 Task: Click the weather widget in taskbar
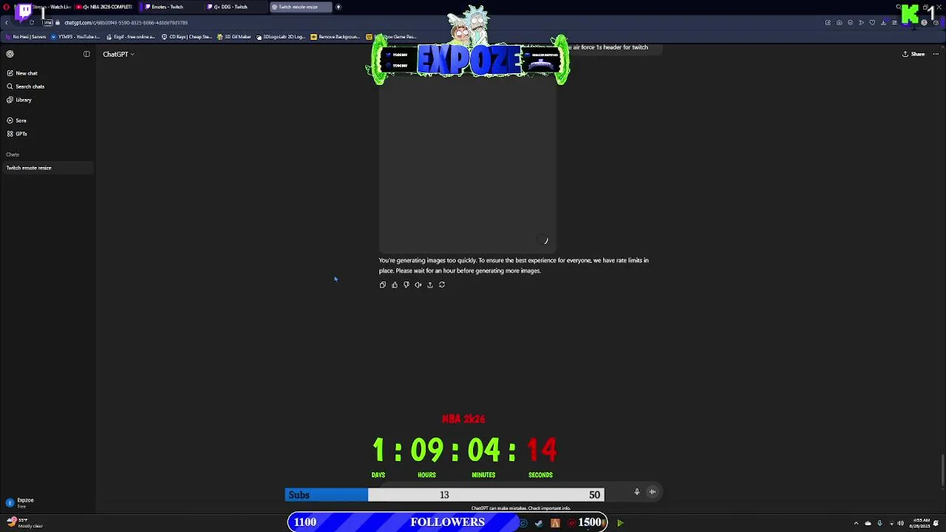[x=24, y=522]
